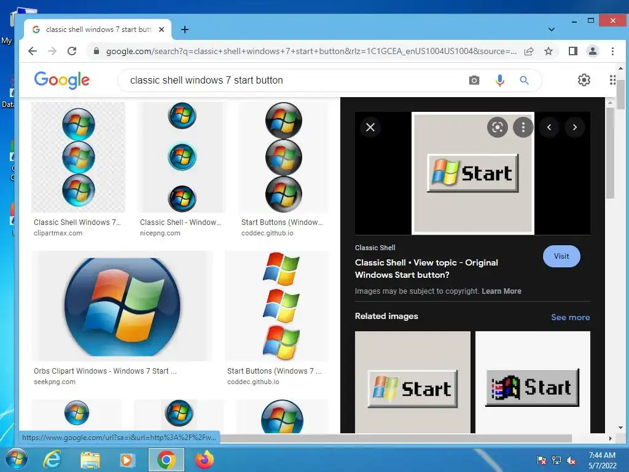The height and width of the screenshot is (472, 629).
Task: Open Chrome side panel
Action: pos(573,51)
